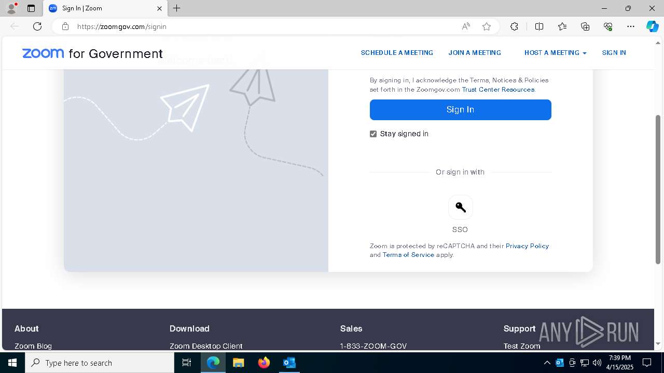Show hidden system tray icons

(x=547, y=363)
